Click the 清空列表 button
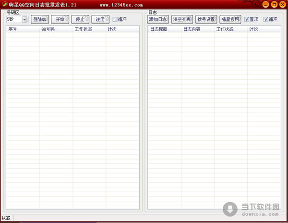Viewport: 288px width, 223px height. click(x=182, y=20)
